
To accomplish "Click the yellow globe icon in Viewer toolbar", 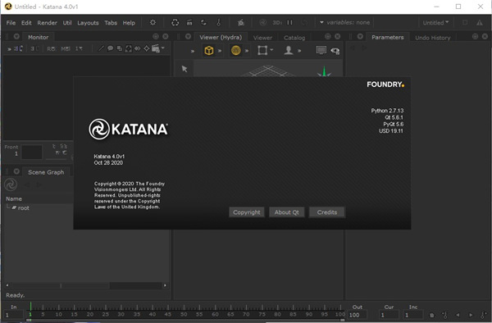I will [x=235, y=50].
